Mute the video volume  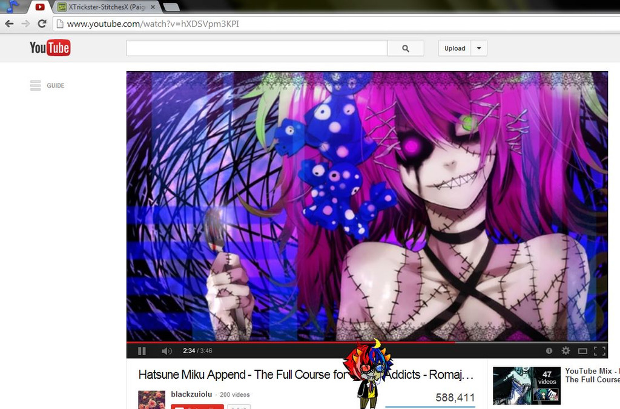click(167, 351)
